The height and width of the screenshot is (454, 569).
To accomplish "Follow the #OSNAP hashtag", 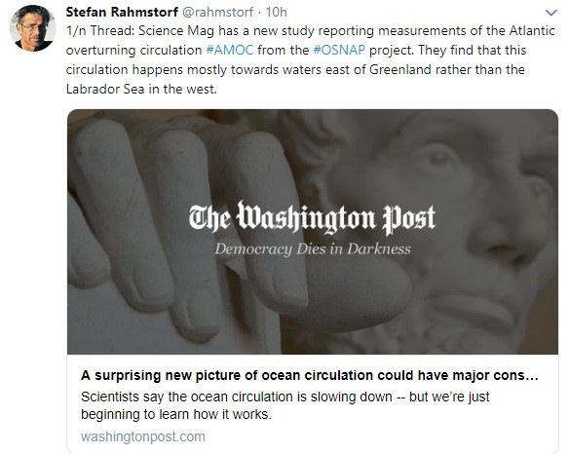I will [x=339, y=50].
